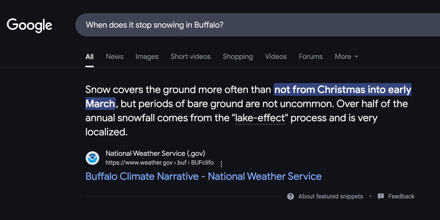This screenshot has width=440, height=220.
Task: Click the dotted-underlined "lake-effect" term
Action: tap(260, 118)
